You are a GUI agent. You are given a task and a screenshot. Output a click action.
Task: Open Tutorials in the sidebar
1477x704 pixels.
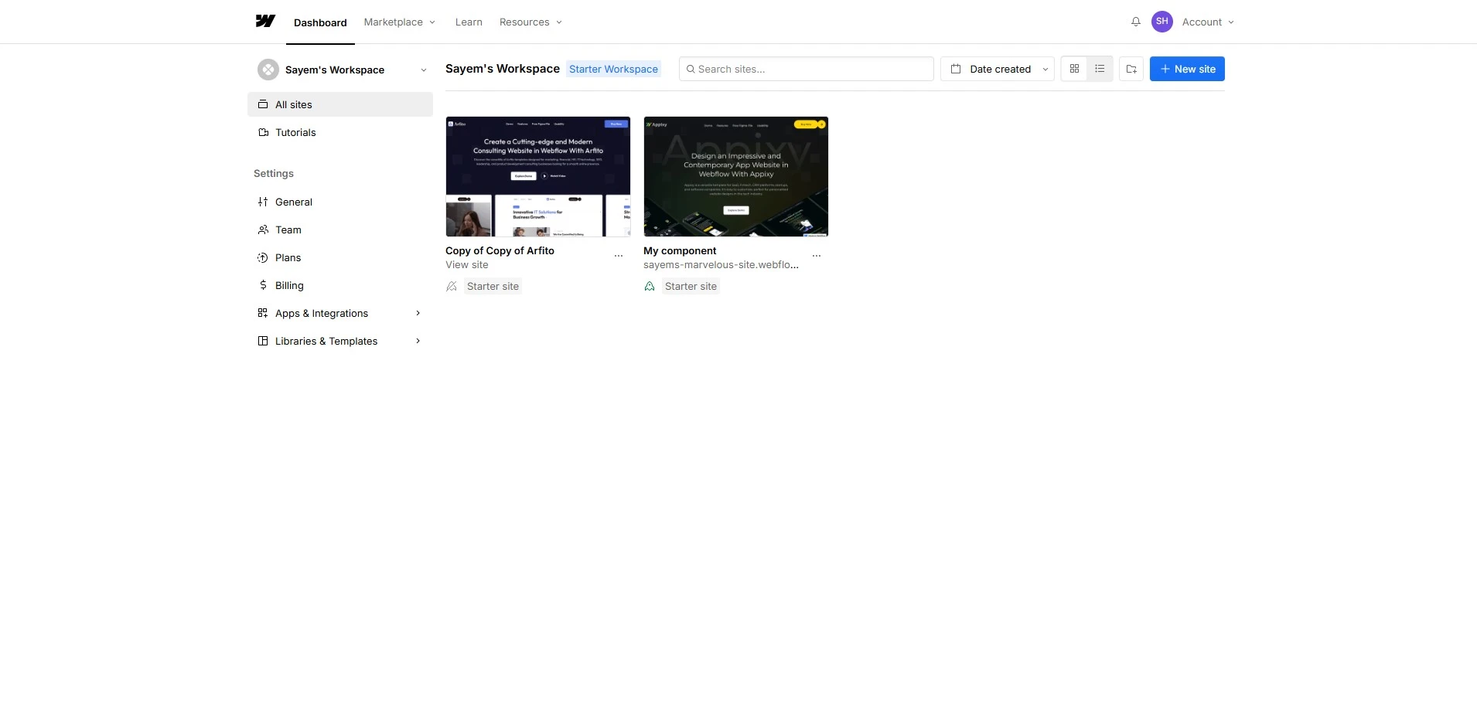[x=340, y=132]
